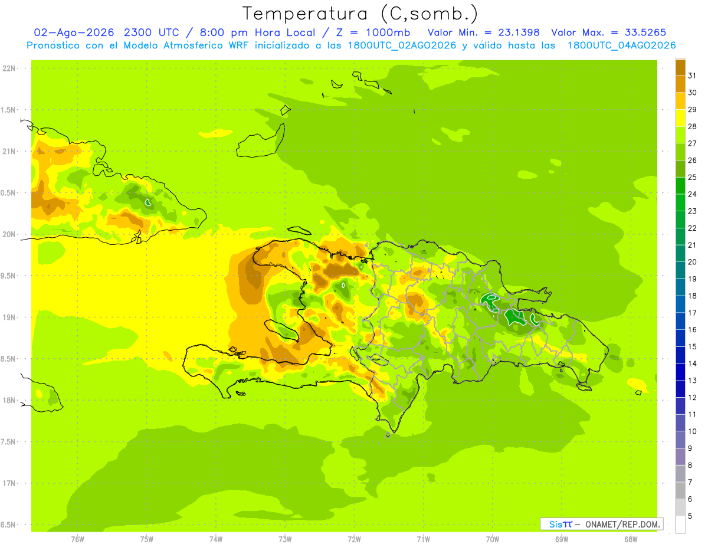This screenshot has height=547, width=708.
Task: Click colorbar swatch between 27 and 28
Action: tap(680, 135)
